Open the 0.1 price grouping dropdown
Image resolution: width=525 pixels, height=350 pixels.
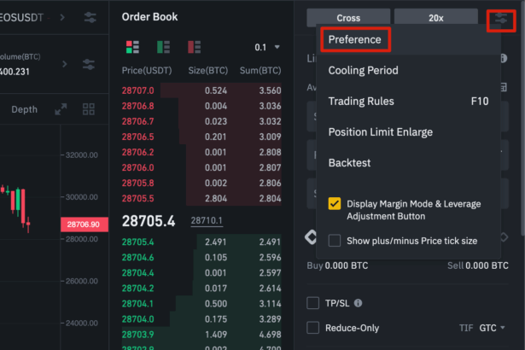pyautogui.click(x=266, y=47)
